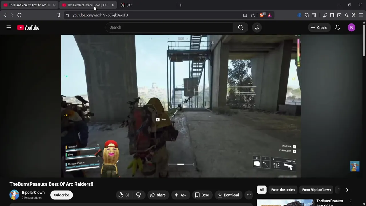Show more filter chips arrow
Screen dimensions: 366x206
click(347, 190)
